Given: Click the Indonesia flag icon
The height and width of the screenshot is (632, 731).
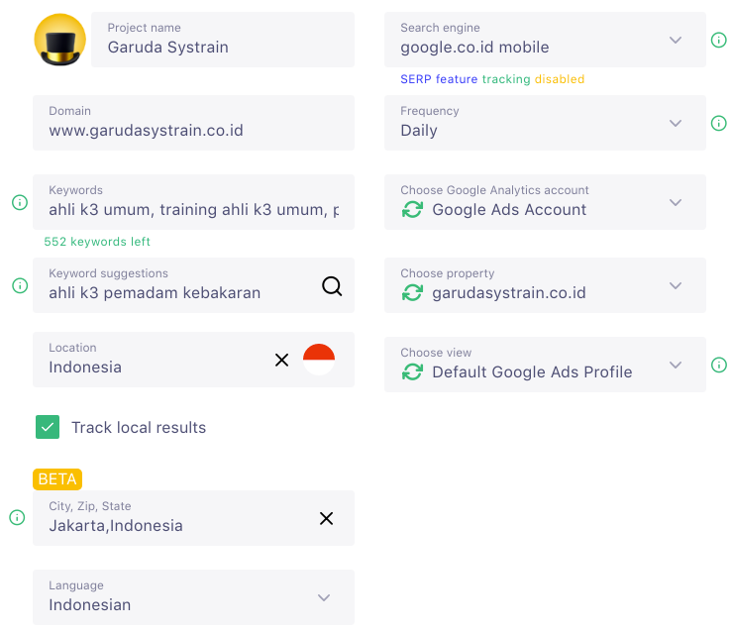Looking at the screenshot, I should [x=319, y=360].
